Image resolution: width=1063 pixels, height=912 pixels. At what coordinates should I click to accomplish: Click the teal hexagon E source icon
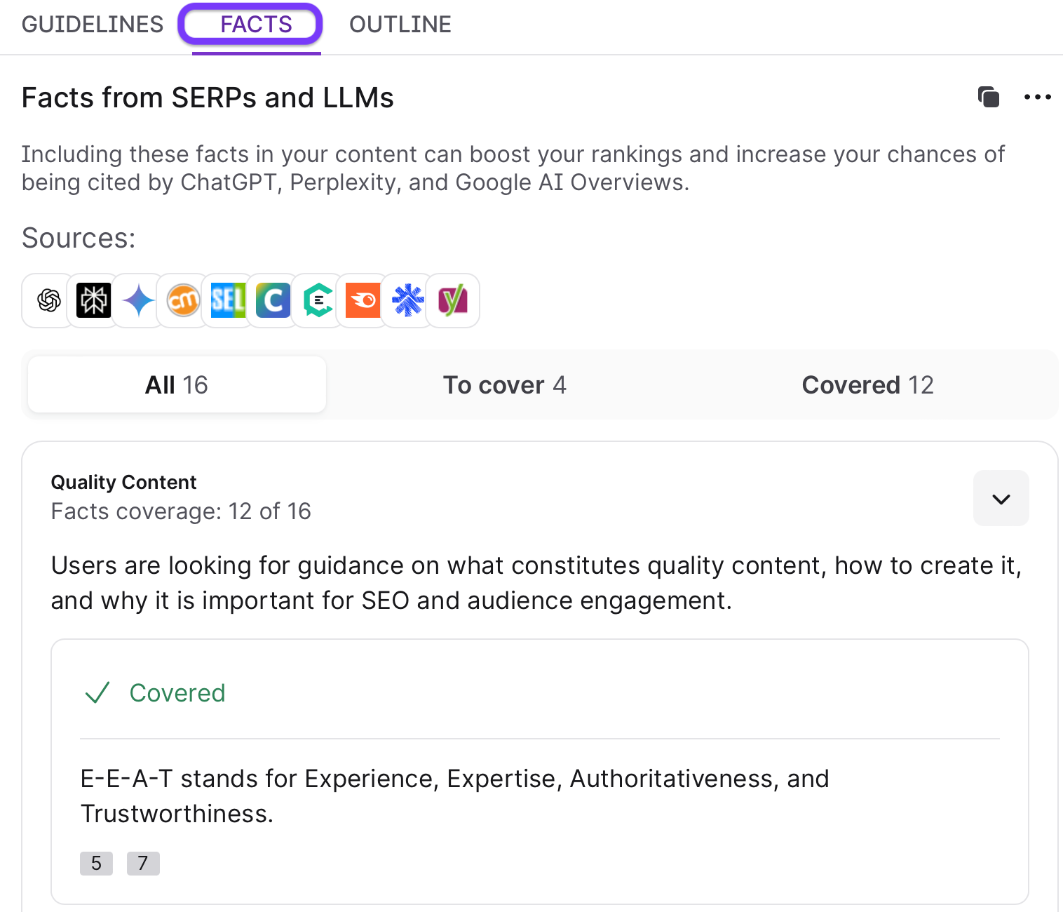(318, 301)
